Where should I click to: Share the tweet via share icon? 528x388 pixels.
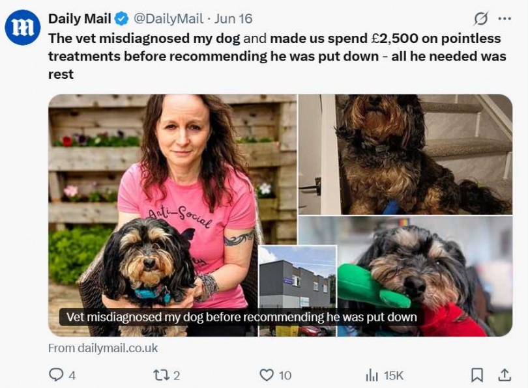coord(504,374)
